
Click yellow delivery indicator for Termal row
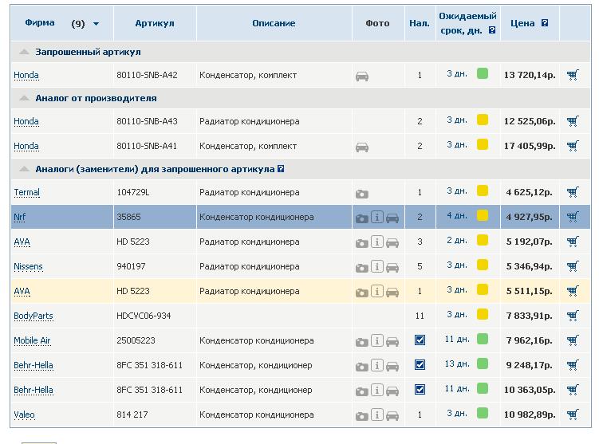click(483, 191)
